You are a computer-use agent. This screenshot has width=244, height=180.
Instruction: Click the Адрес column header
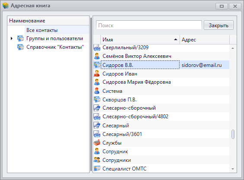(205, 40)
